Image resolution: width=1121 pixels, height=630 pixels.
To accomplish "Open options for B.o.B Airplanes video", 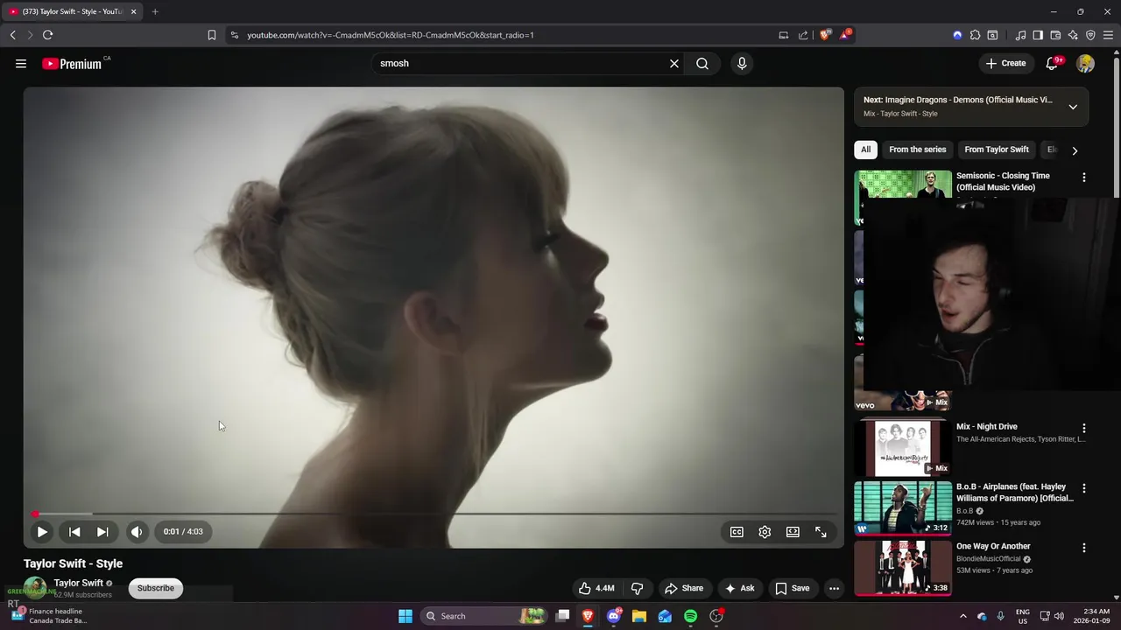I will click(x=1084, y=488).
